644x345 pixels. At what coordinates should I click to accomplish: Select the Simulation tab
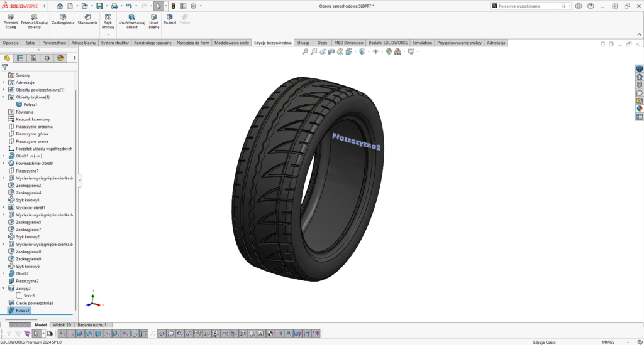422,43
